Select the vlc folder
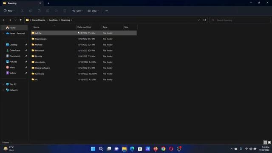 [84, 79]
